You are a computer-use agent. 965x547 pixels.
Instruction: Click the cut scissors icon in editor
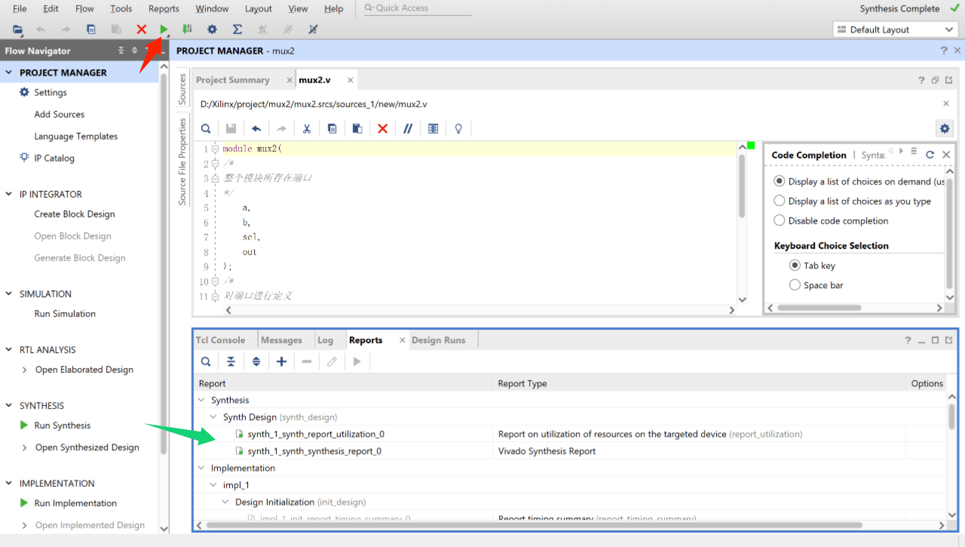(306, 129)
